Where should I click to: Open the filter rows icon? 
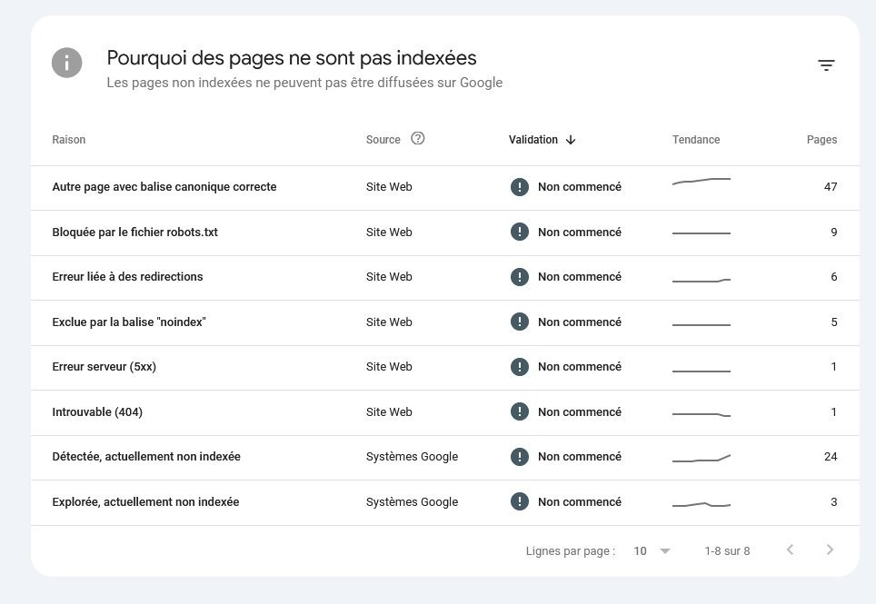[826, 65]
